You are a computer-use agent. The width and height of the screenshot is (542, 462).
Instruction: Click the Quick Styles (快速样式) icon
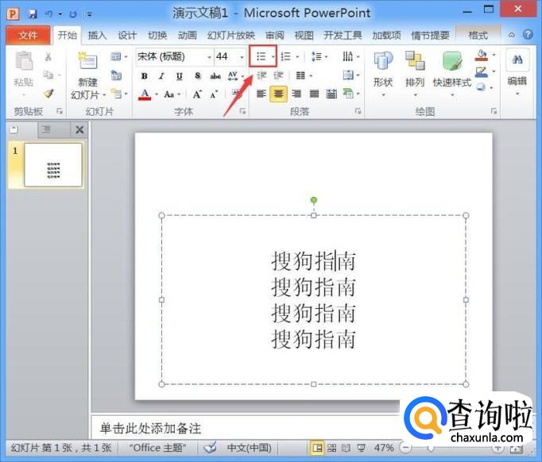[x=451, y=61]
